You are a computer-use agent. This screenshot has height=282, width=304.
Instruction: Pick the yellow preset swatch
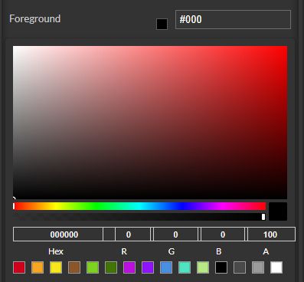pyautogui.click(x=56, y=267)
